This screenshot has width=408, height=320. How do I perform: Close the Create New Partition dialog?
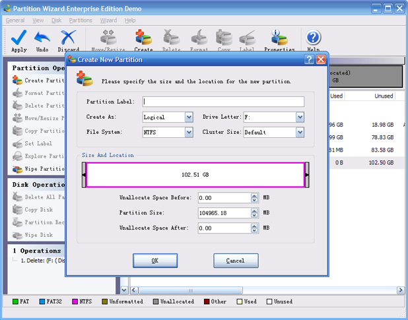click(321, 59)
